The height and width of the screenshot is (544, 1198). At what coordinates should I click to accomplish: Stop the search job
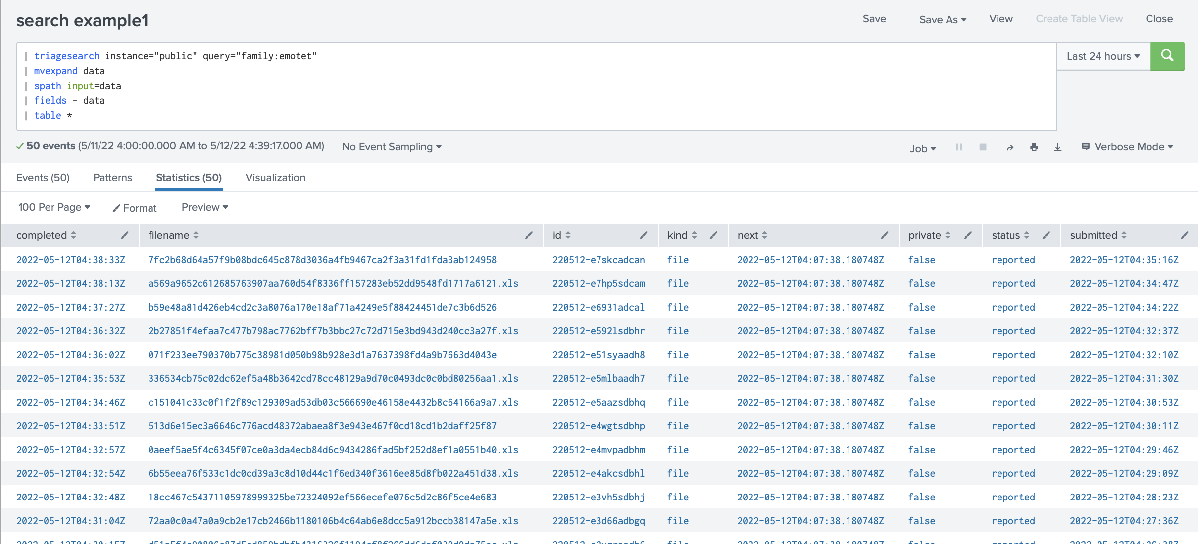click(983, 147)
